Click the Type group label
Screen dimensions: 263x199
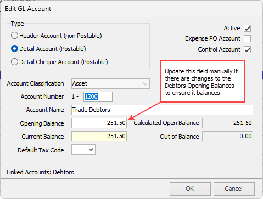pyautogui.click(x=17, y=24)
